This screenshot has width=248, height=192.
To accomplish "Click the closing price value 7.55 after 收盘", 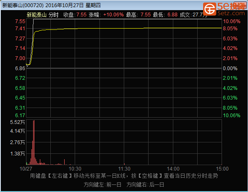I will (81, 15).
